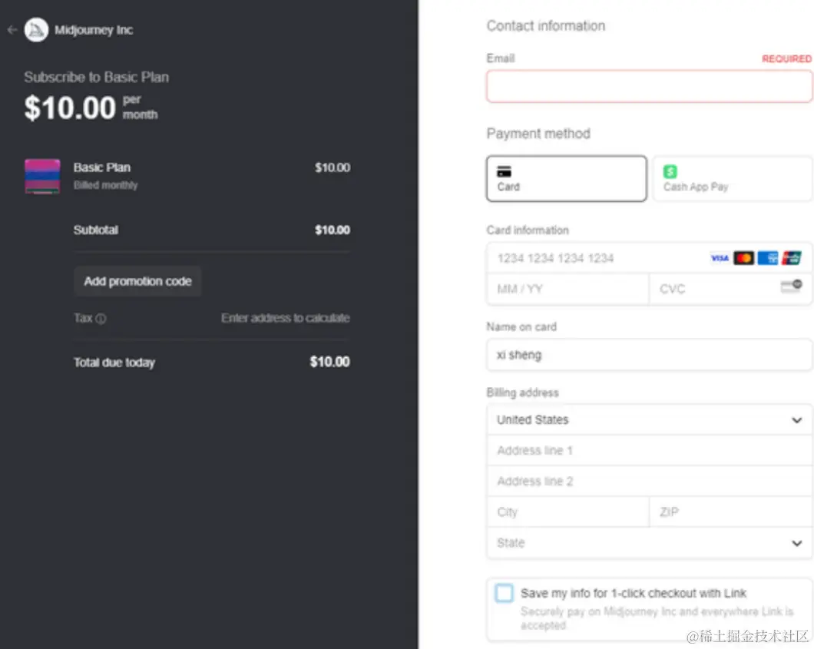The height and width of the screenshot is (649, 814).
Task: Click the Visa card brand icon
Action: pyautogui.click(x=720, y=258)
